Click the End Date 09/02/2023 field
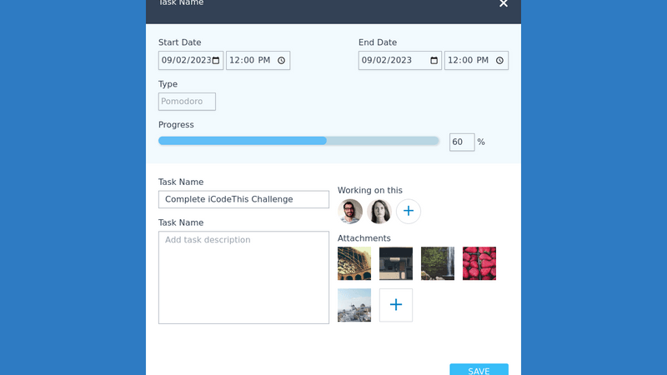This screenshot has height=375, width=667. click(x=392, y=60)
